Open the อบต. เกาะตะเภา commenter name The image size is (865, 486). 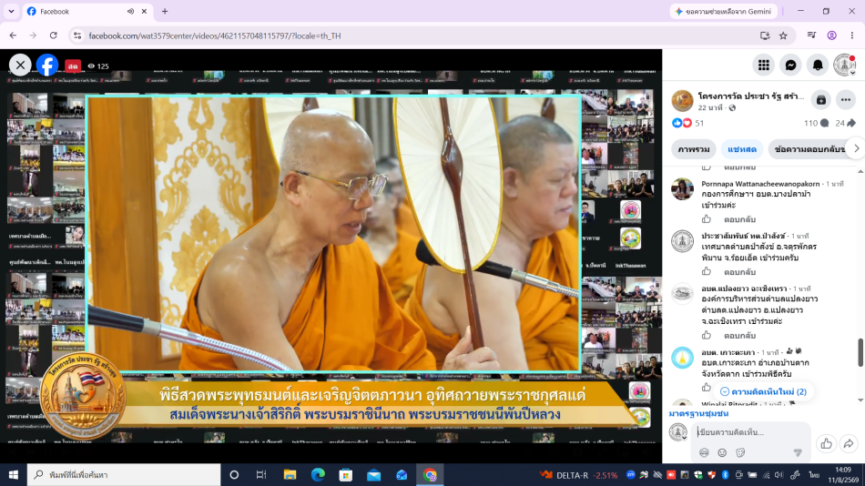(x=728, y=352)
